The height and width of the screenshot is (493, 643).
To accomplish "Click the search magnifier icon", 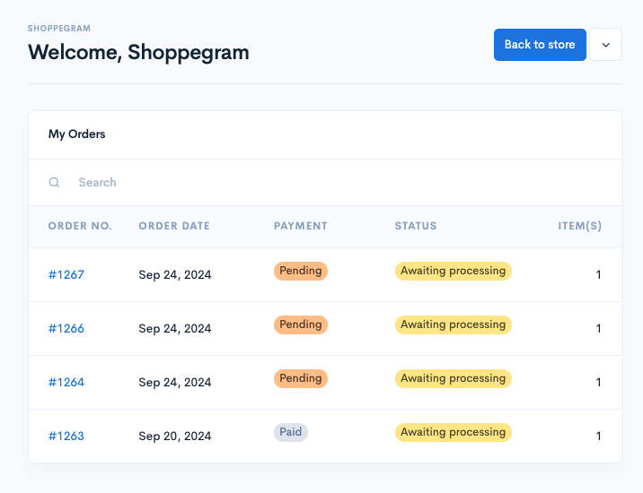I will [x=54, y=182].
